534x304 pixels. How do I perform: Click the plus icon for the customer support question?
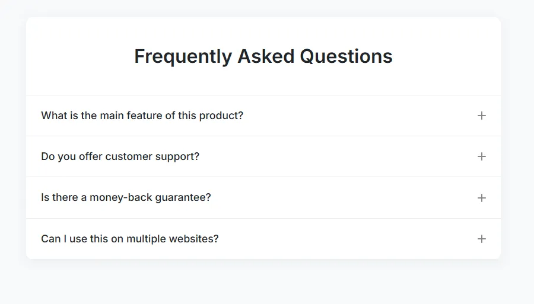(482, 156)
